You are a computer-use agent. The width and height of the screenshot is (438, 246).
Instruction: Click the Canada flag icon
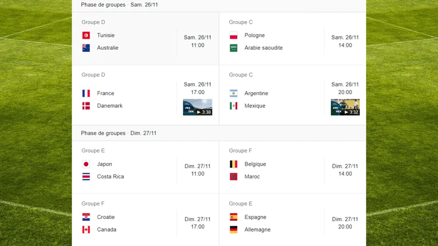86,229
